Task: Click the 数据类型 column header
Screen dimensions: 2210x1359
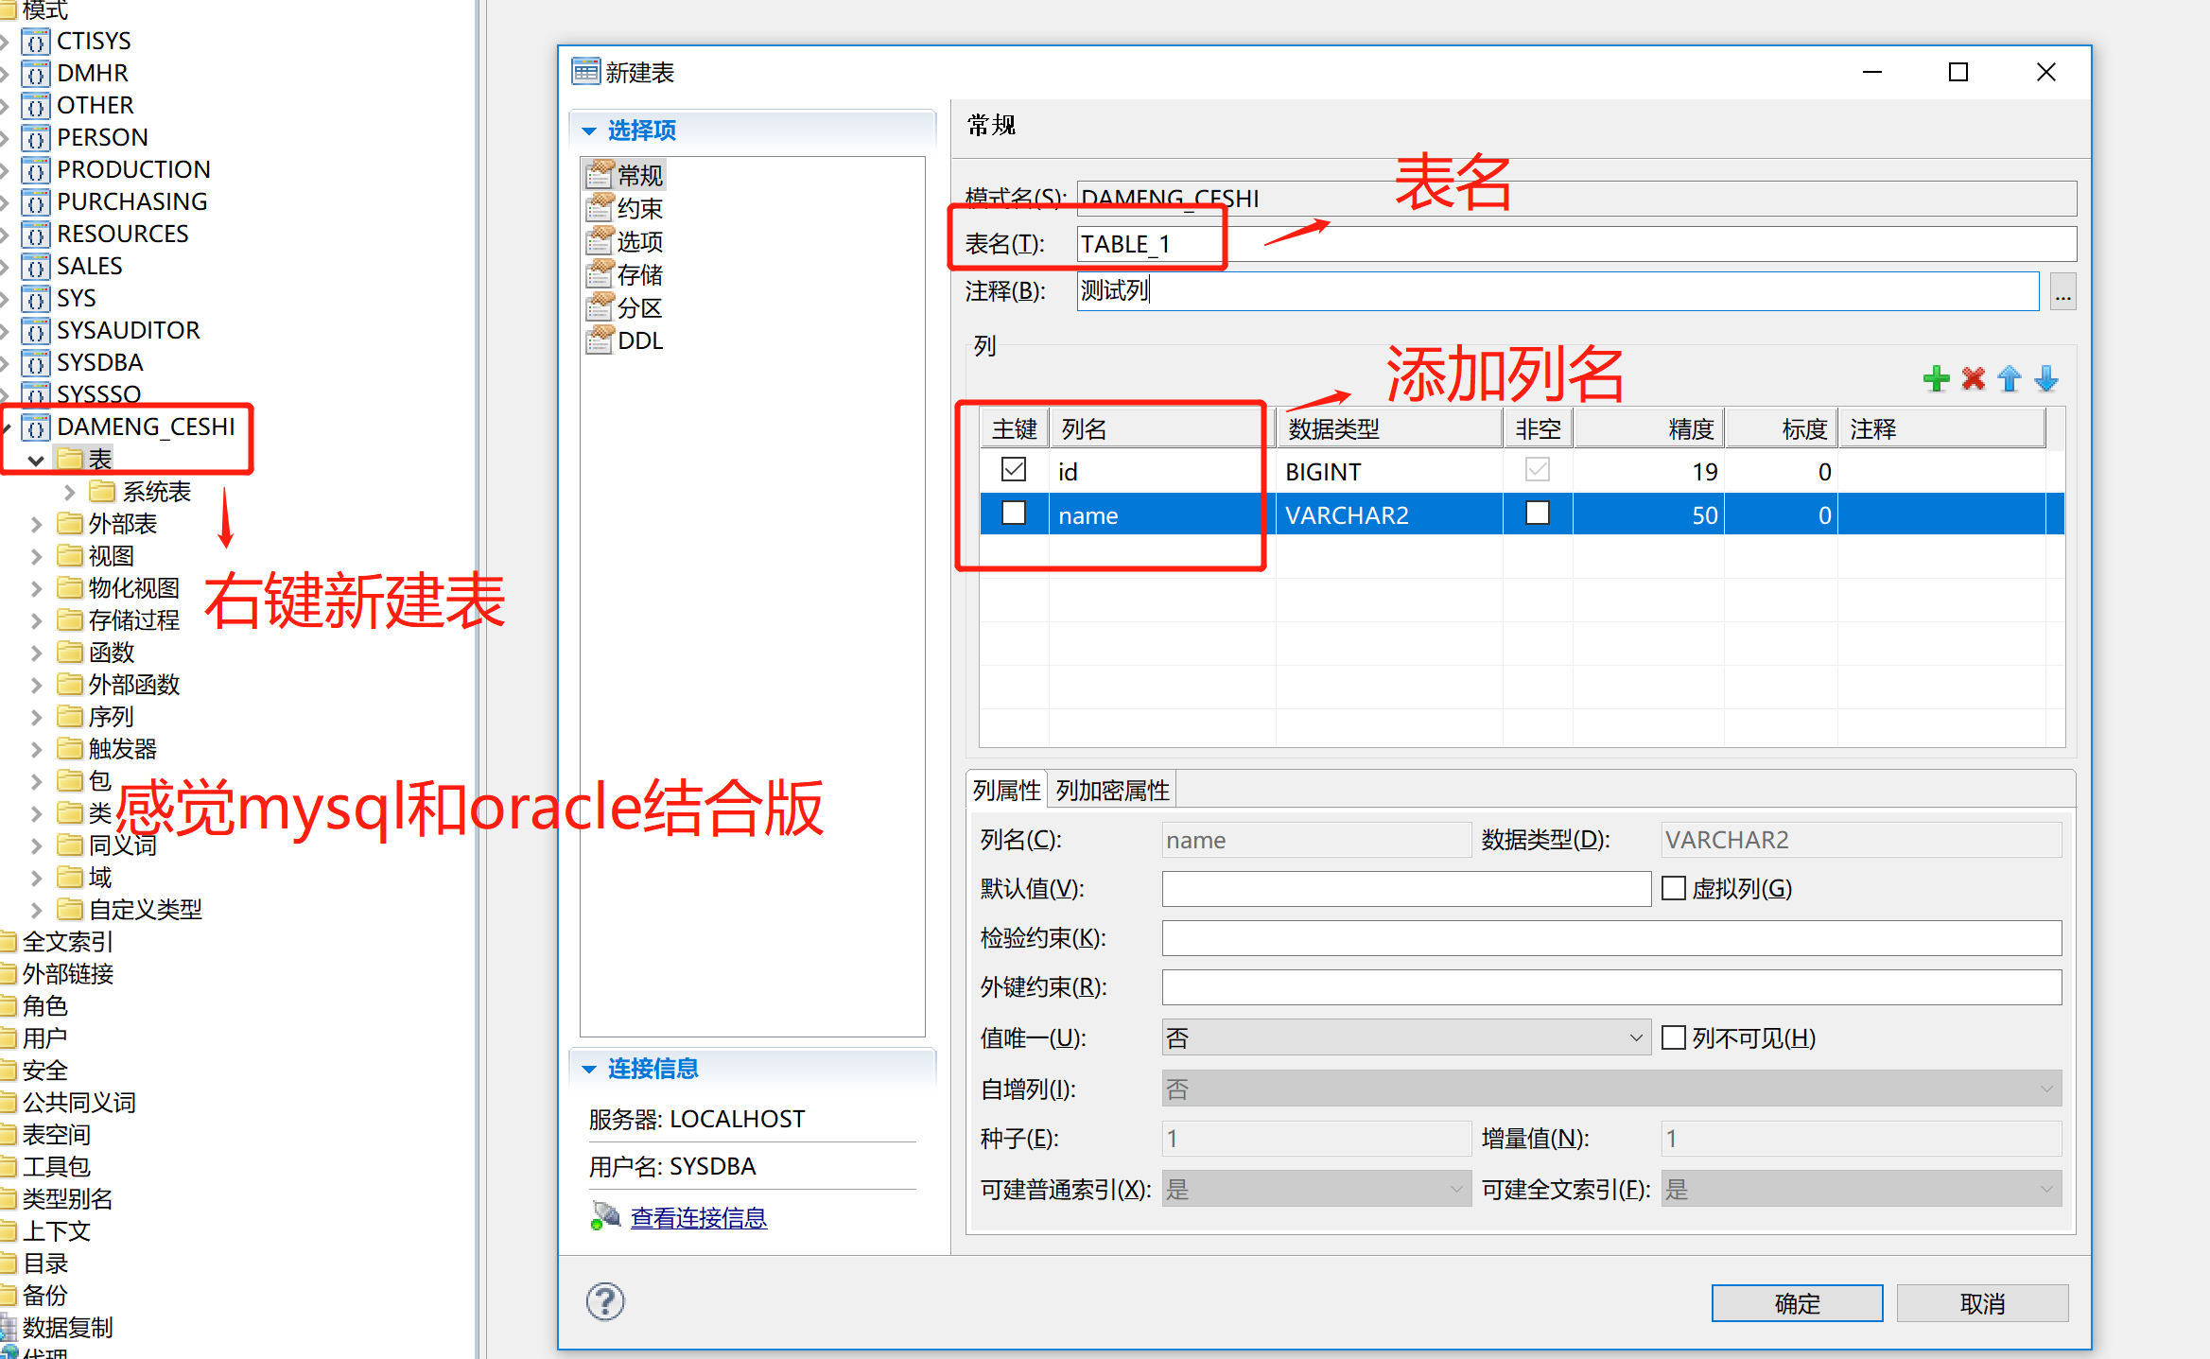Action: coord(1389,428)
